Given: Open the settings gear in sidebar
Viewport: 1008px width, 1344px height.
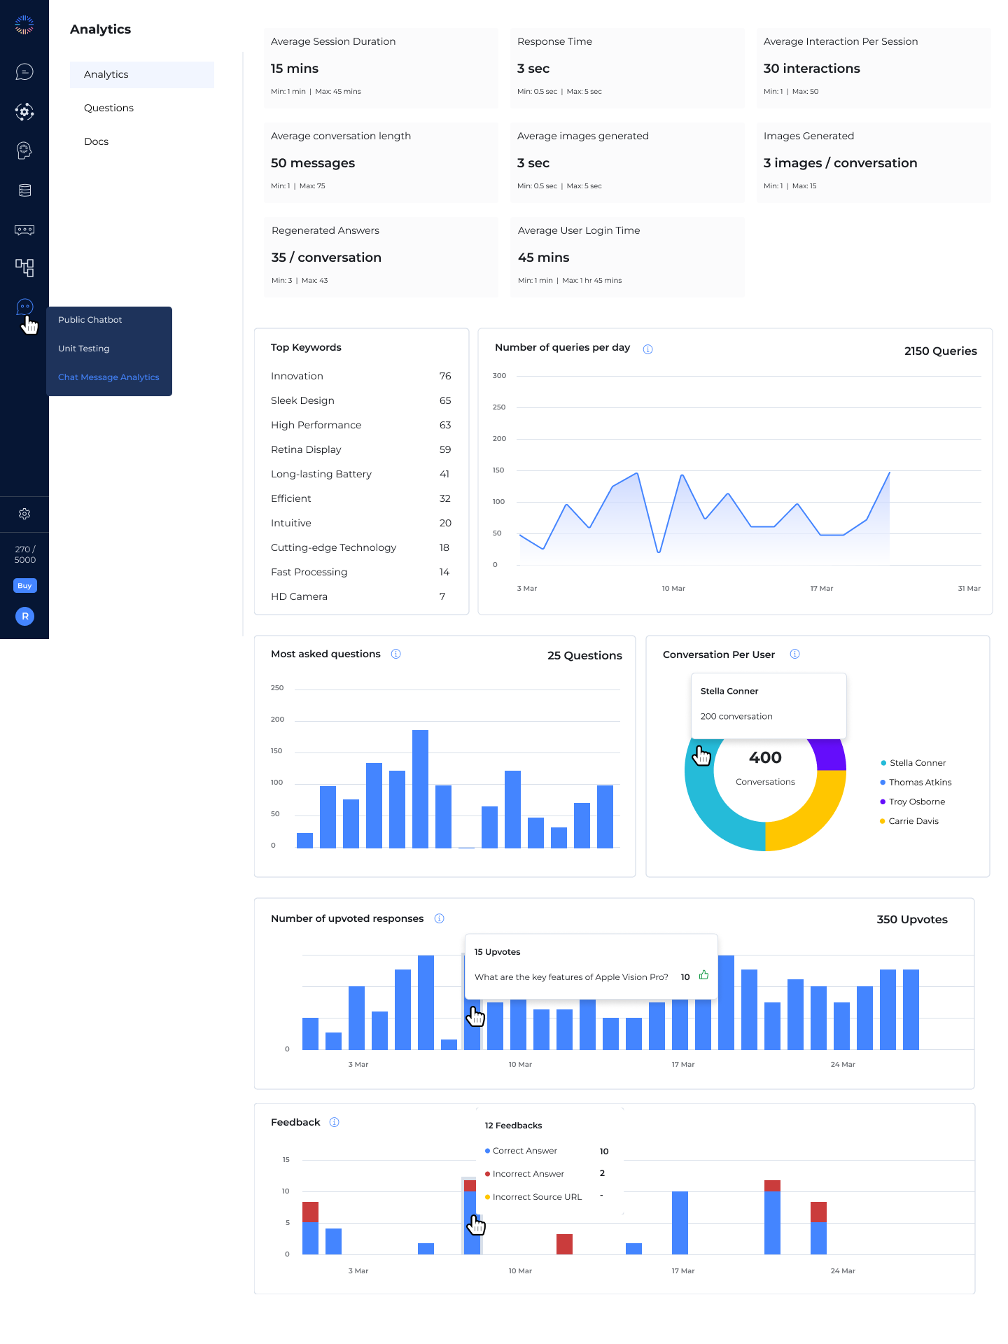Looking at the screenshot, I should pyautogui.click(x=24, y=514).
